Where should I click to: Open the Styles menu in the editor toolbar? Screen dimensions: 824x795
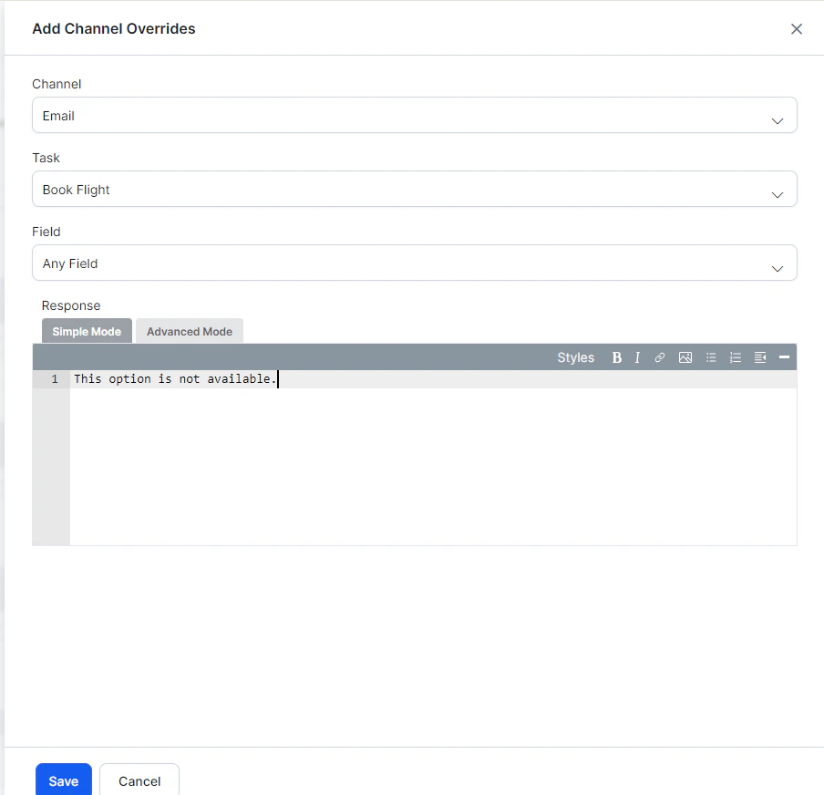point(575,357)
